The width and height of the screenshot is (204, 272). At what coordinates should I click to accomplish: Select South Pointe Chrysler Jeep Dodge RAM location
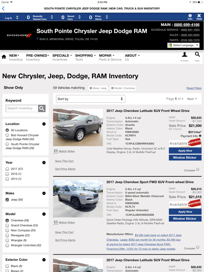pos(7,144)
